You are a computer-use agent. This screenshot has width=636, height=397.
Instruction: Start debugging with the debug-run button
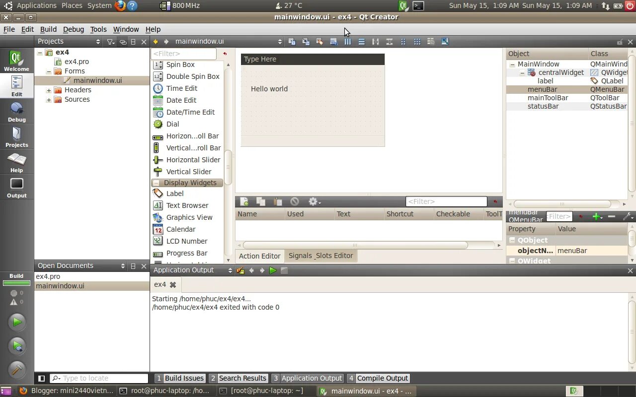[x=16, y=346]
